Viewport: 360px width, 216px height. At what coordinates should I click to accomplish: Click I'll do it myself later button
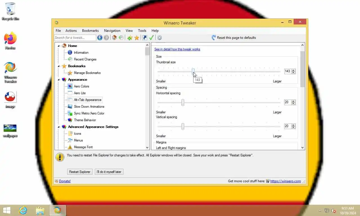[109, 172]
